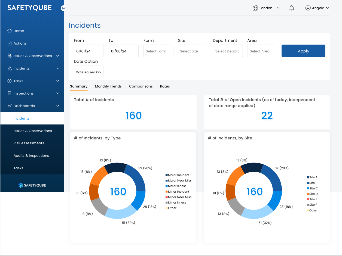Select Issues & Observations dashboard submenu item
342x256 pixels.
click(x=32, y=131)
